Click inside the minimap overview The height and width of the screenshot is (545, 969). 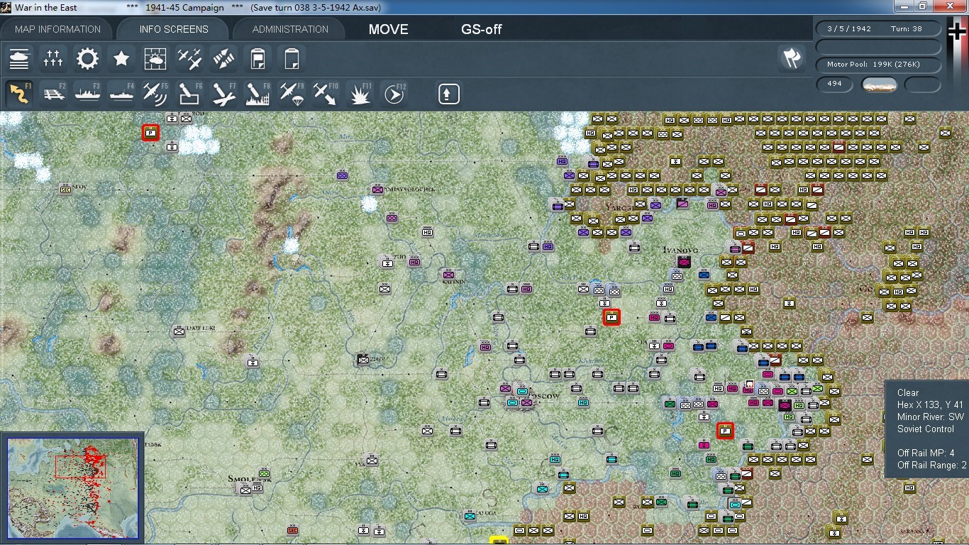(x=73, y=488)
